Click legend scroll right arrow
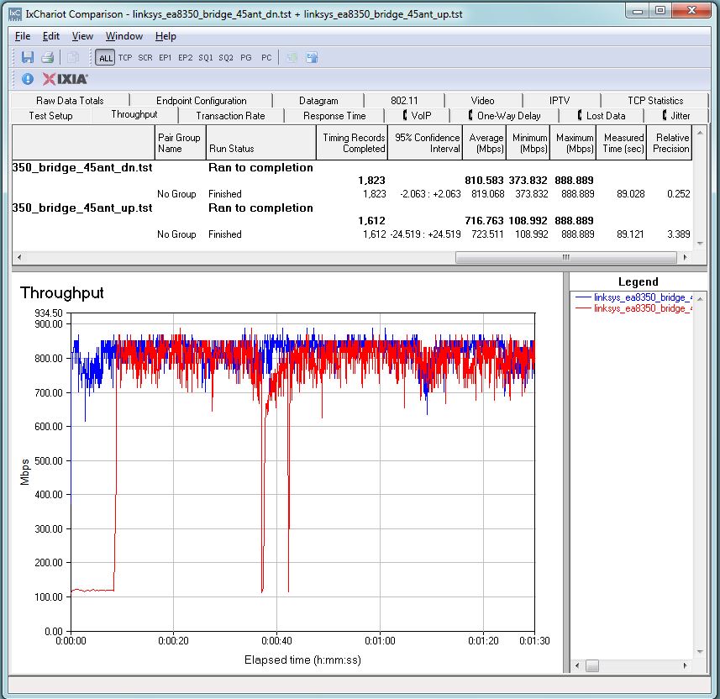 pyautogui.click(x=685, y=665)
